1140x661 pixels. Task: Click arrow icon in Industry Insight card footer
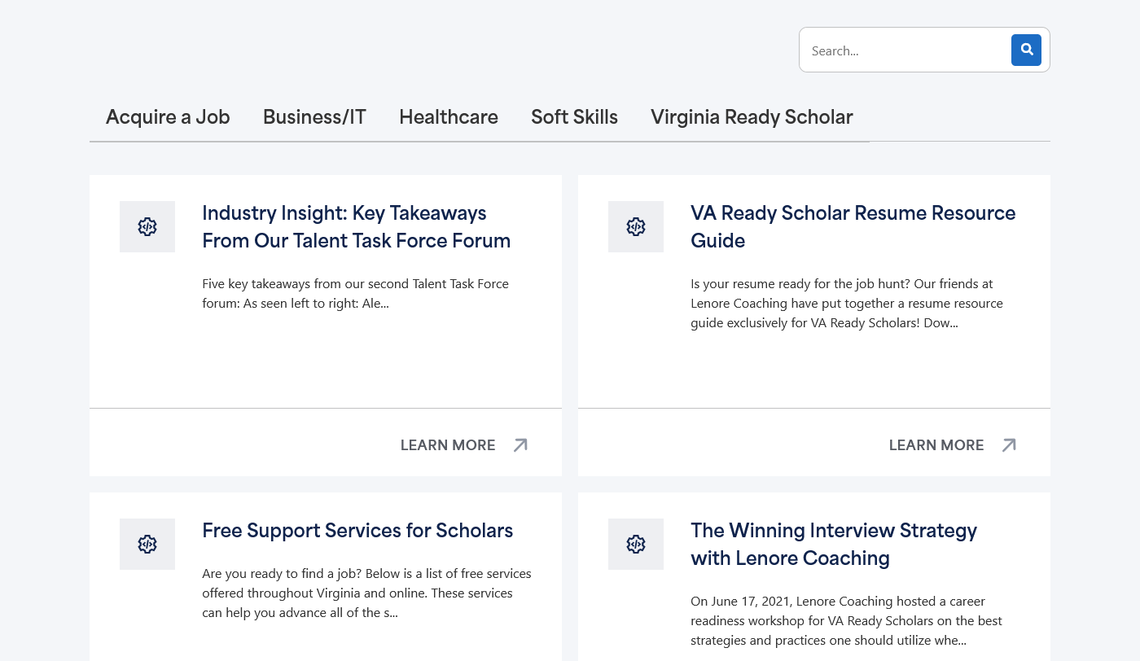click(x=520, y=445)
